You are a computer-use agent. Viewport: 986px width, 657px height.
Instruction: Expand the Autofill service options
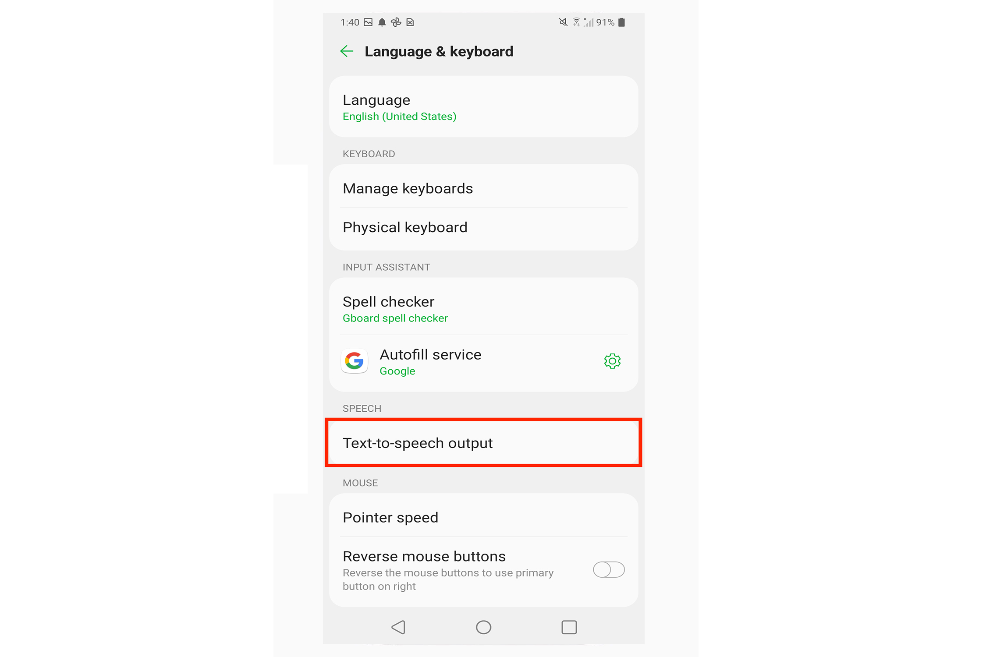[x=614, y=361]
